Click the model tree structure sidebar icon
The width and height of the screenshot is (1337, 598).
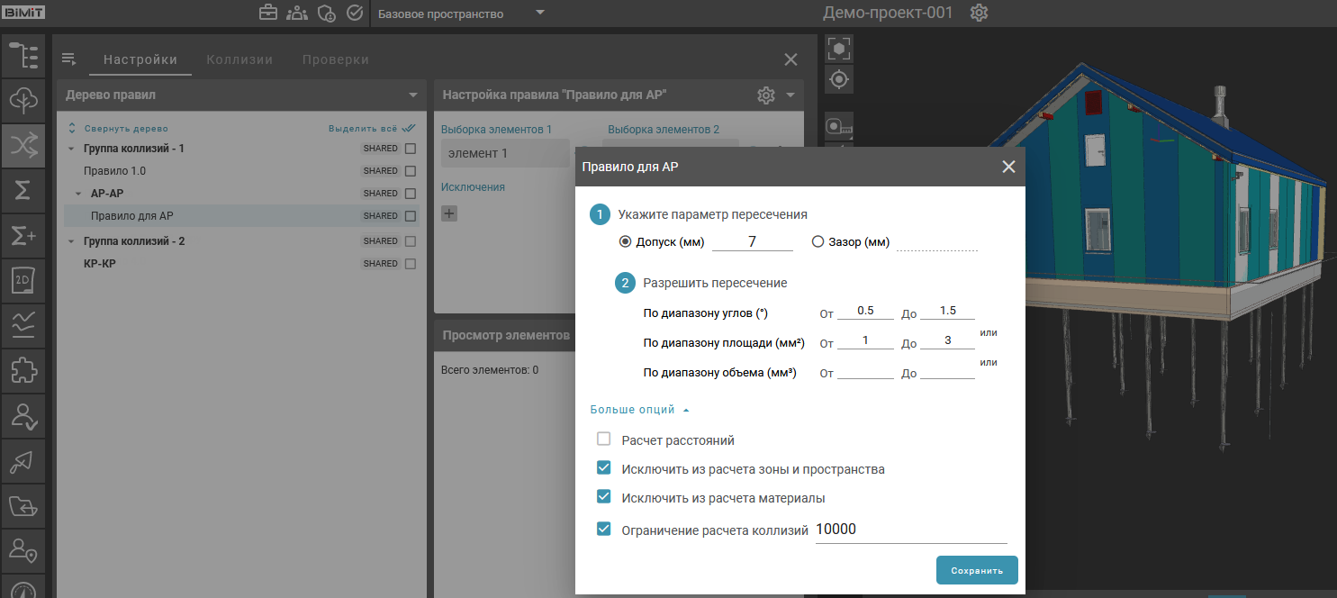coord(23,55)
